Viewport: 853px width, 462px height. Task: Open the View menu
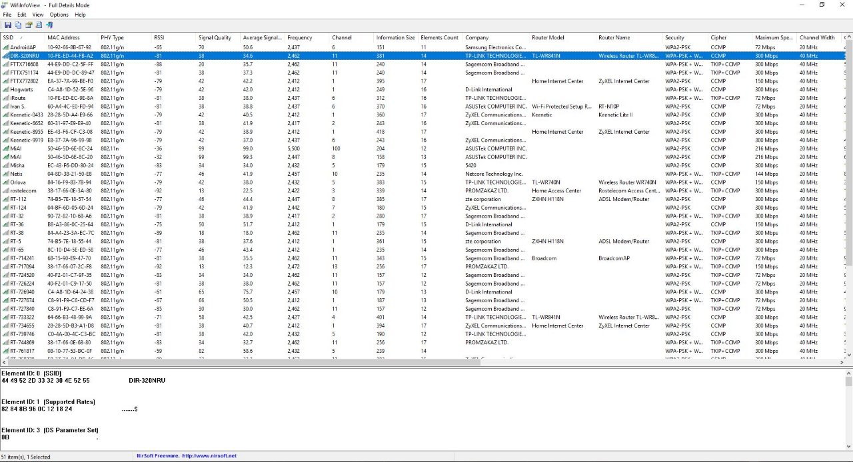(x=38, y=15)
